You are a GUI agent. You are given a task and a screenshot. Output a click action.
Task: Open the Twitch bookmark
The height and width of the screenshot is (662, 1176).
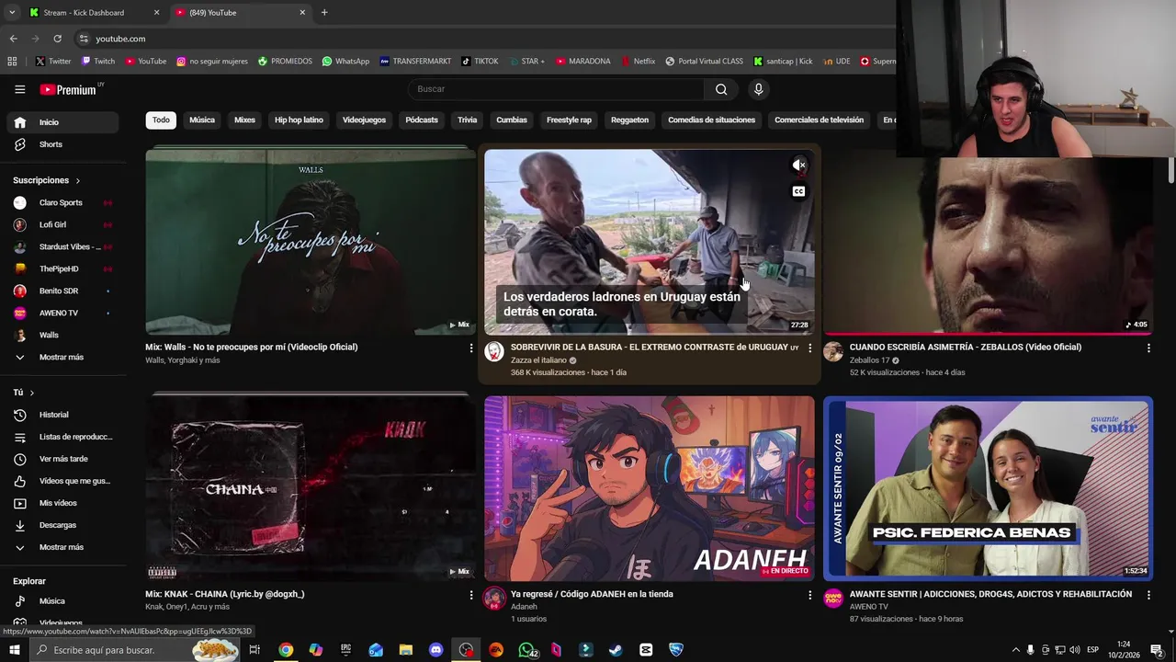(x=98, y=62)
